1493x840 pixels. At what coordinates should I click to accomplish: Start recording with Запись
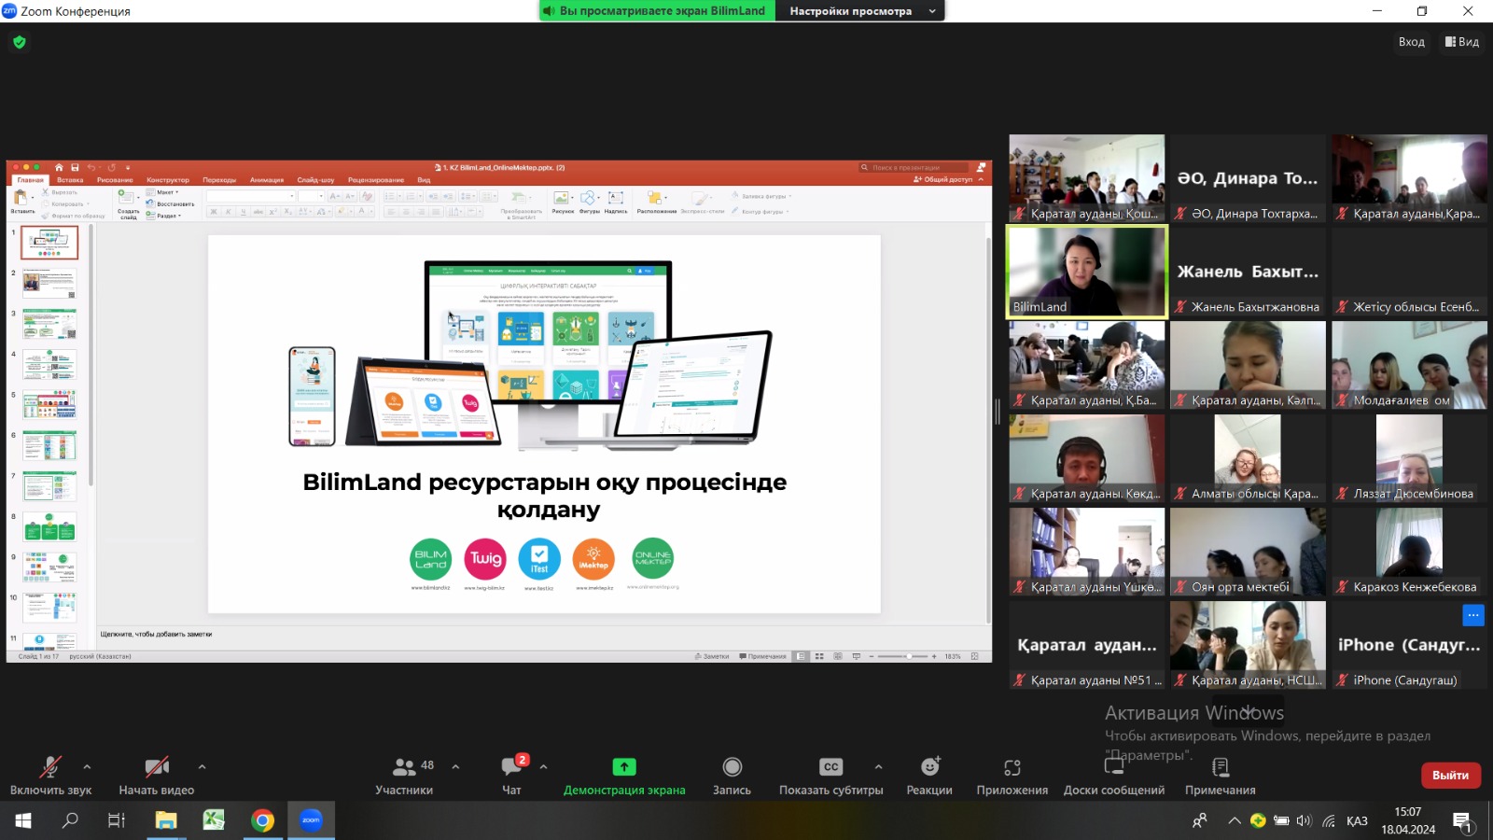[732, 776]
